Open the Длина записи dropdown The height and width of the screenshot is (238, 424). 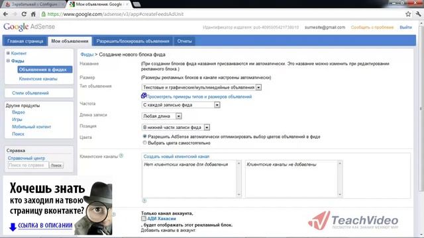point(162,116)
